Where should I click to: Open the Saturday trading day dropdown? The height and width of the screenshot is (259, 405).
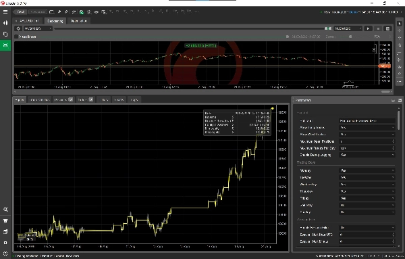pyautogui.click(x=367, y=205)
